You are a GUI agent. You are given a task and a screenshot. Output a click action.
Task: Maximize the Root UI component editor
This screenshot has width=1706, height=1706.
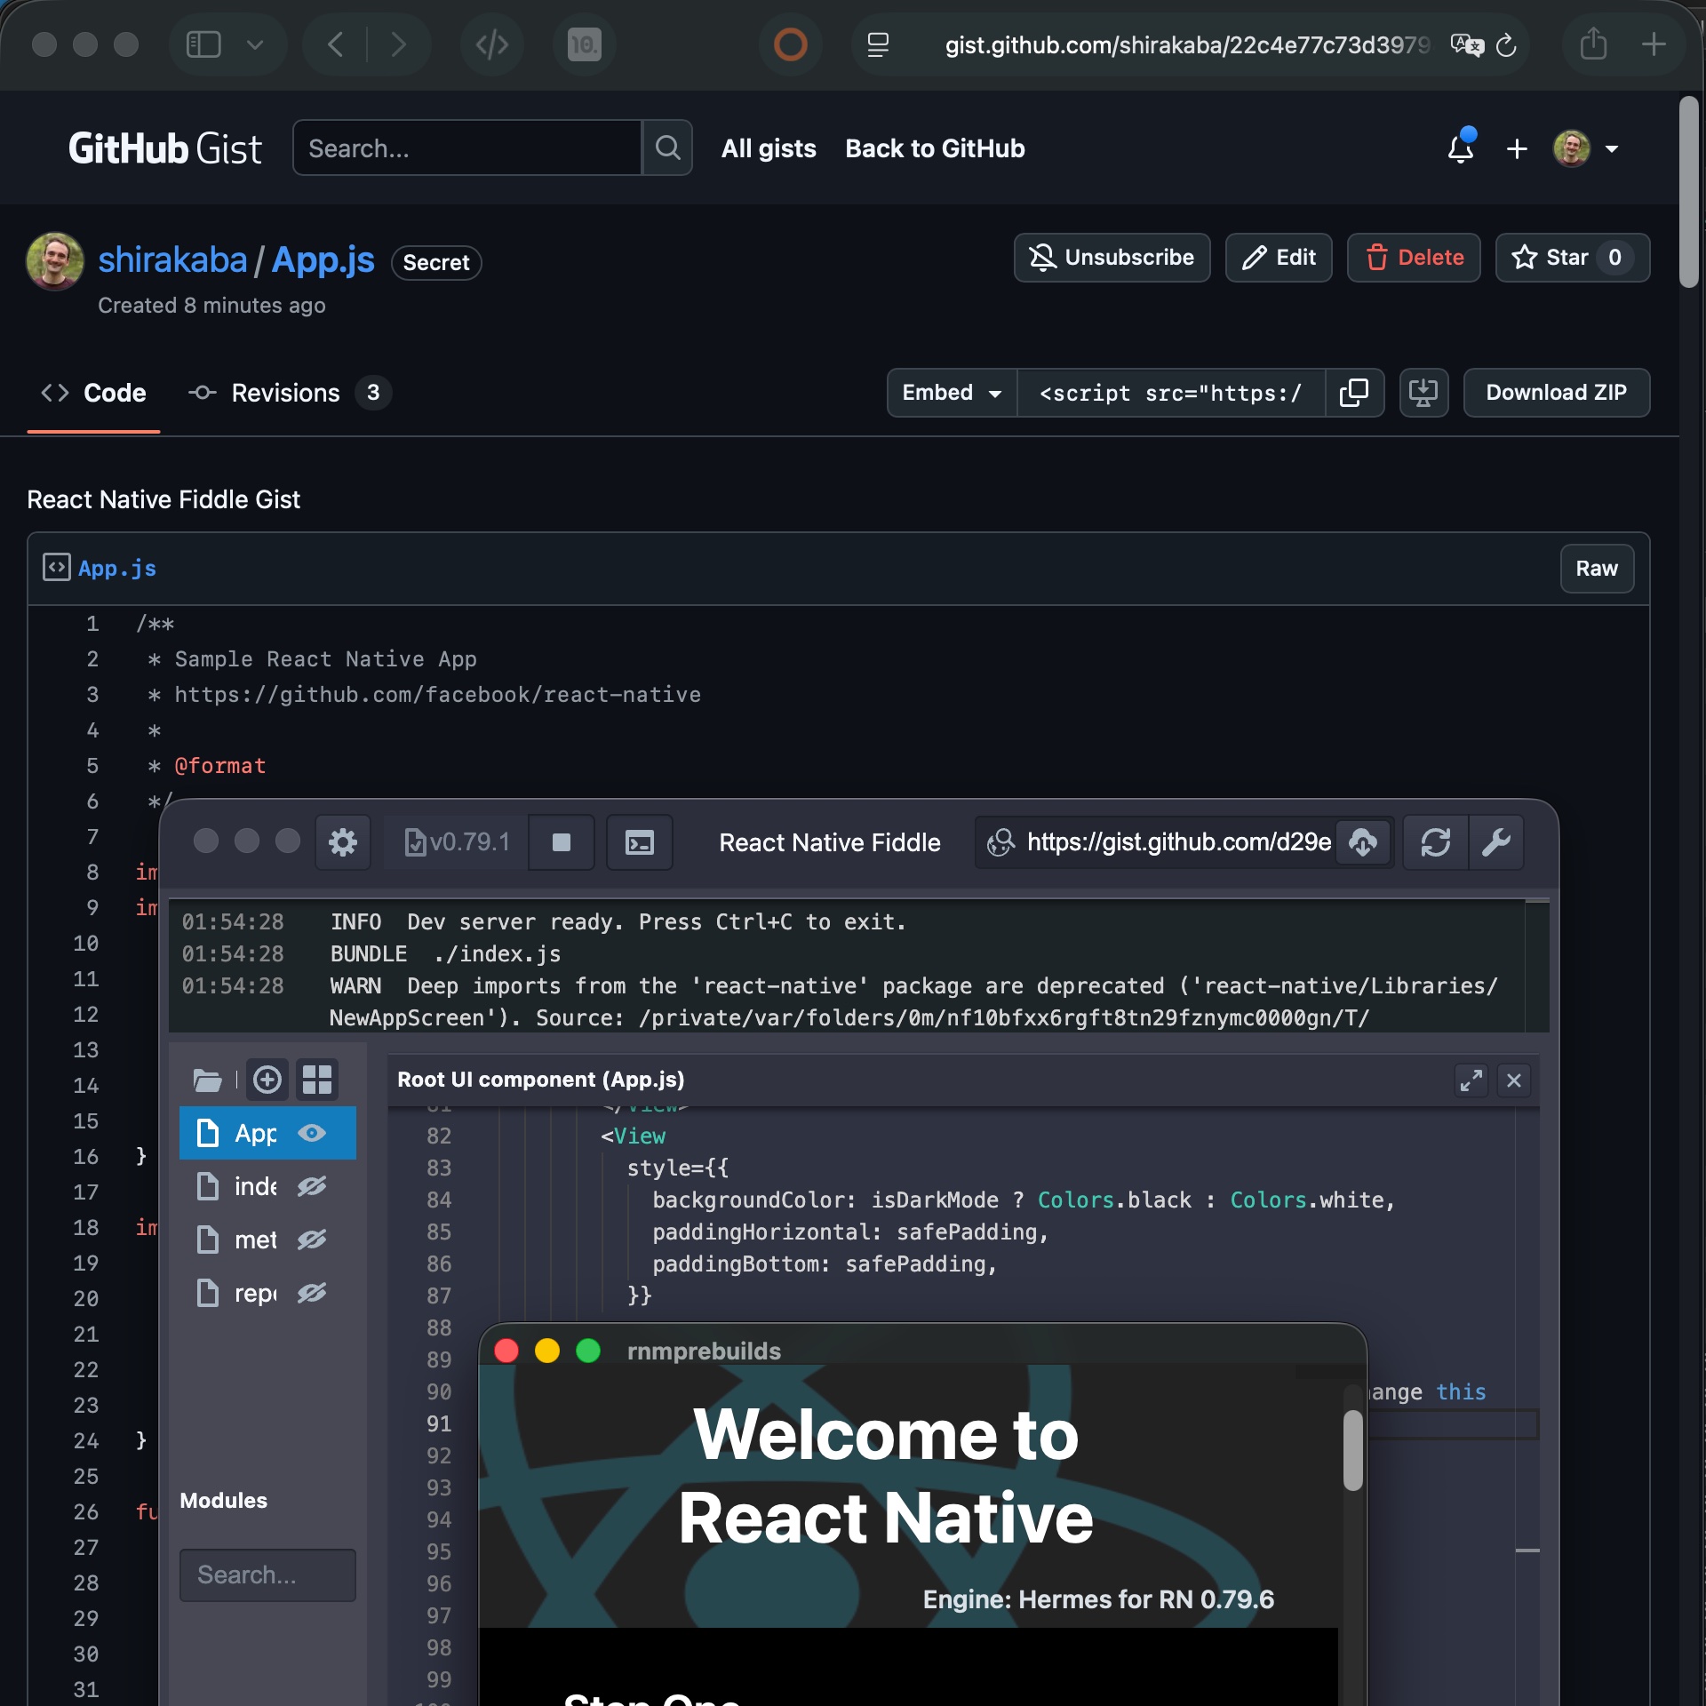tap(1471, 1080)
